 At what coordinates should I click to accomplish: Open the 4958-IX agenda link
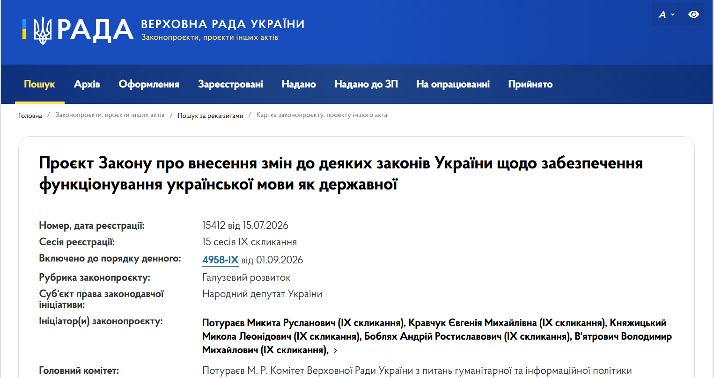click(221, 260)
